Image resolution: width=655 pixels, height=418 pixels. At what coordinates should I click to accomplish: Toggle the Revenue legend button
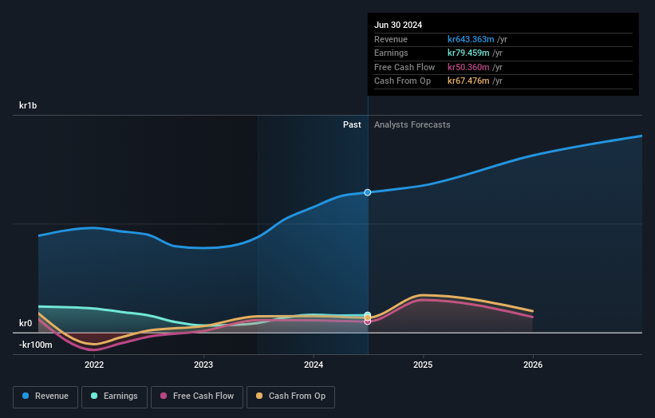[45, 396]
